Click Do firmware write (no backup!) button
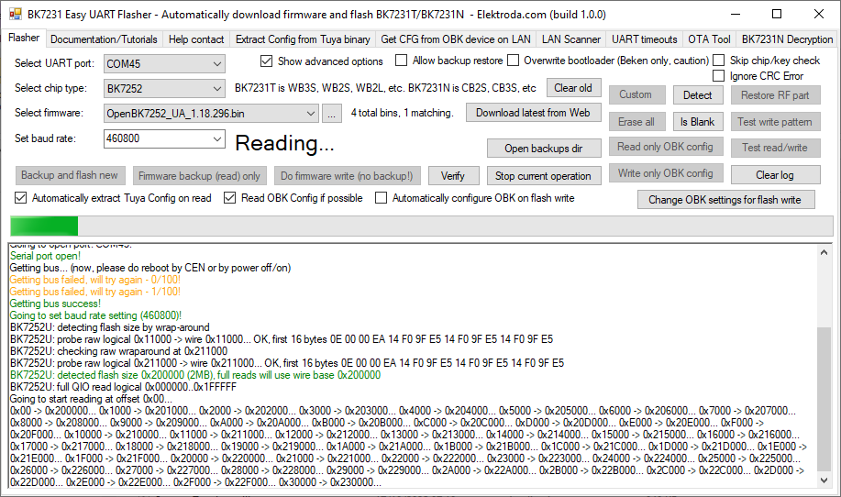Viewport: 841px width, 497px height. coord(347,176)
